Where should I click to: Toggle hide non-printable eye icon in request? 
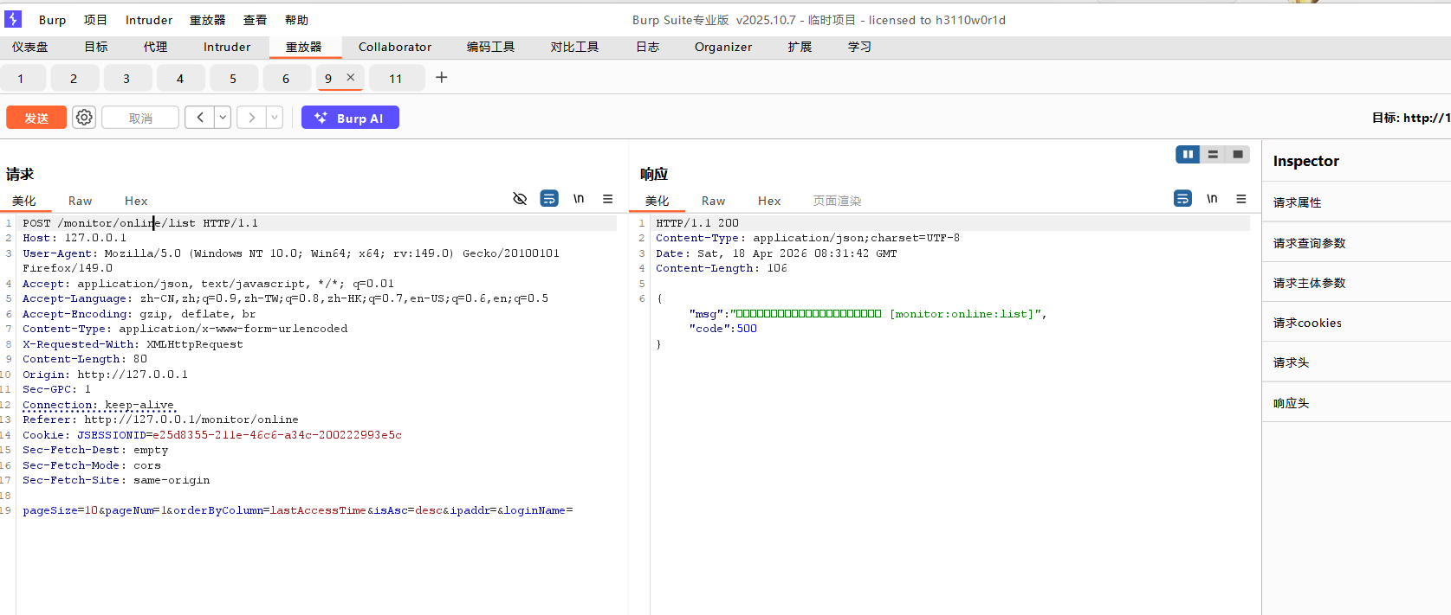pyautogui.click(x=520, y=199)
